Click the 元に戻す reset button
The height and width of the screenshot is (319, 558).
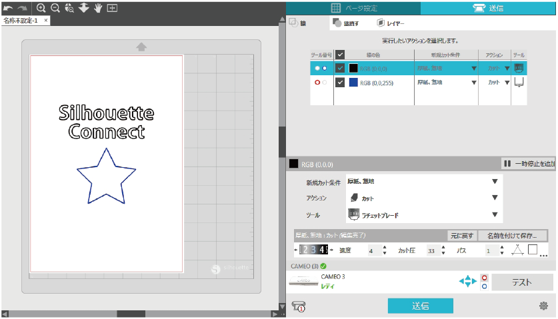[462, 236]
